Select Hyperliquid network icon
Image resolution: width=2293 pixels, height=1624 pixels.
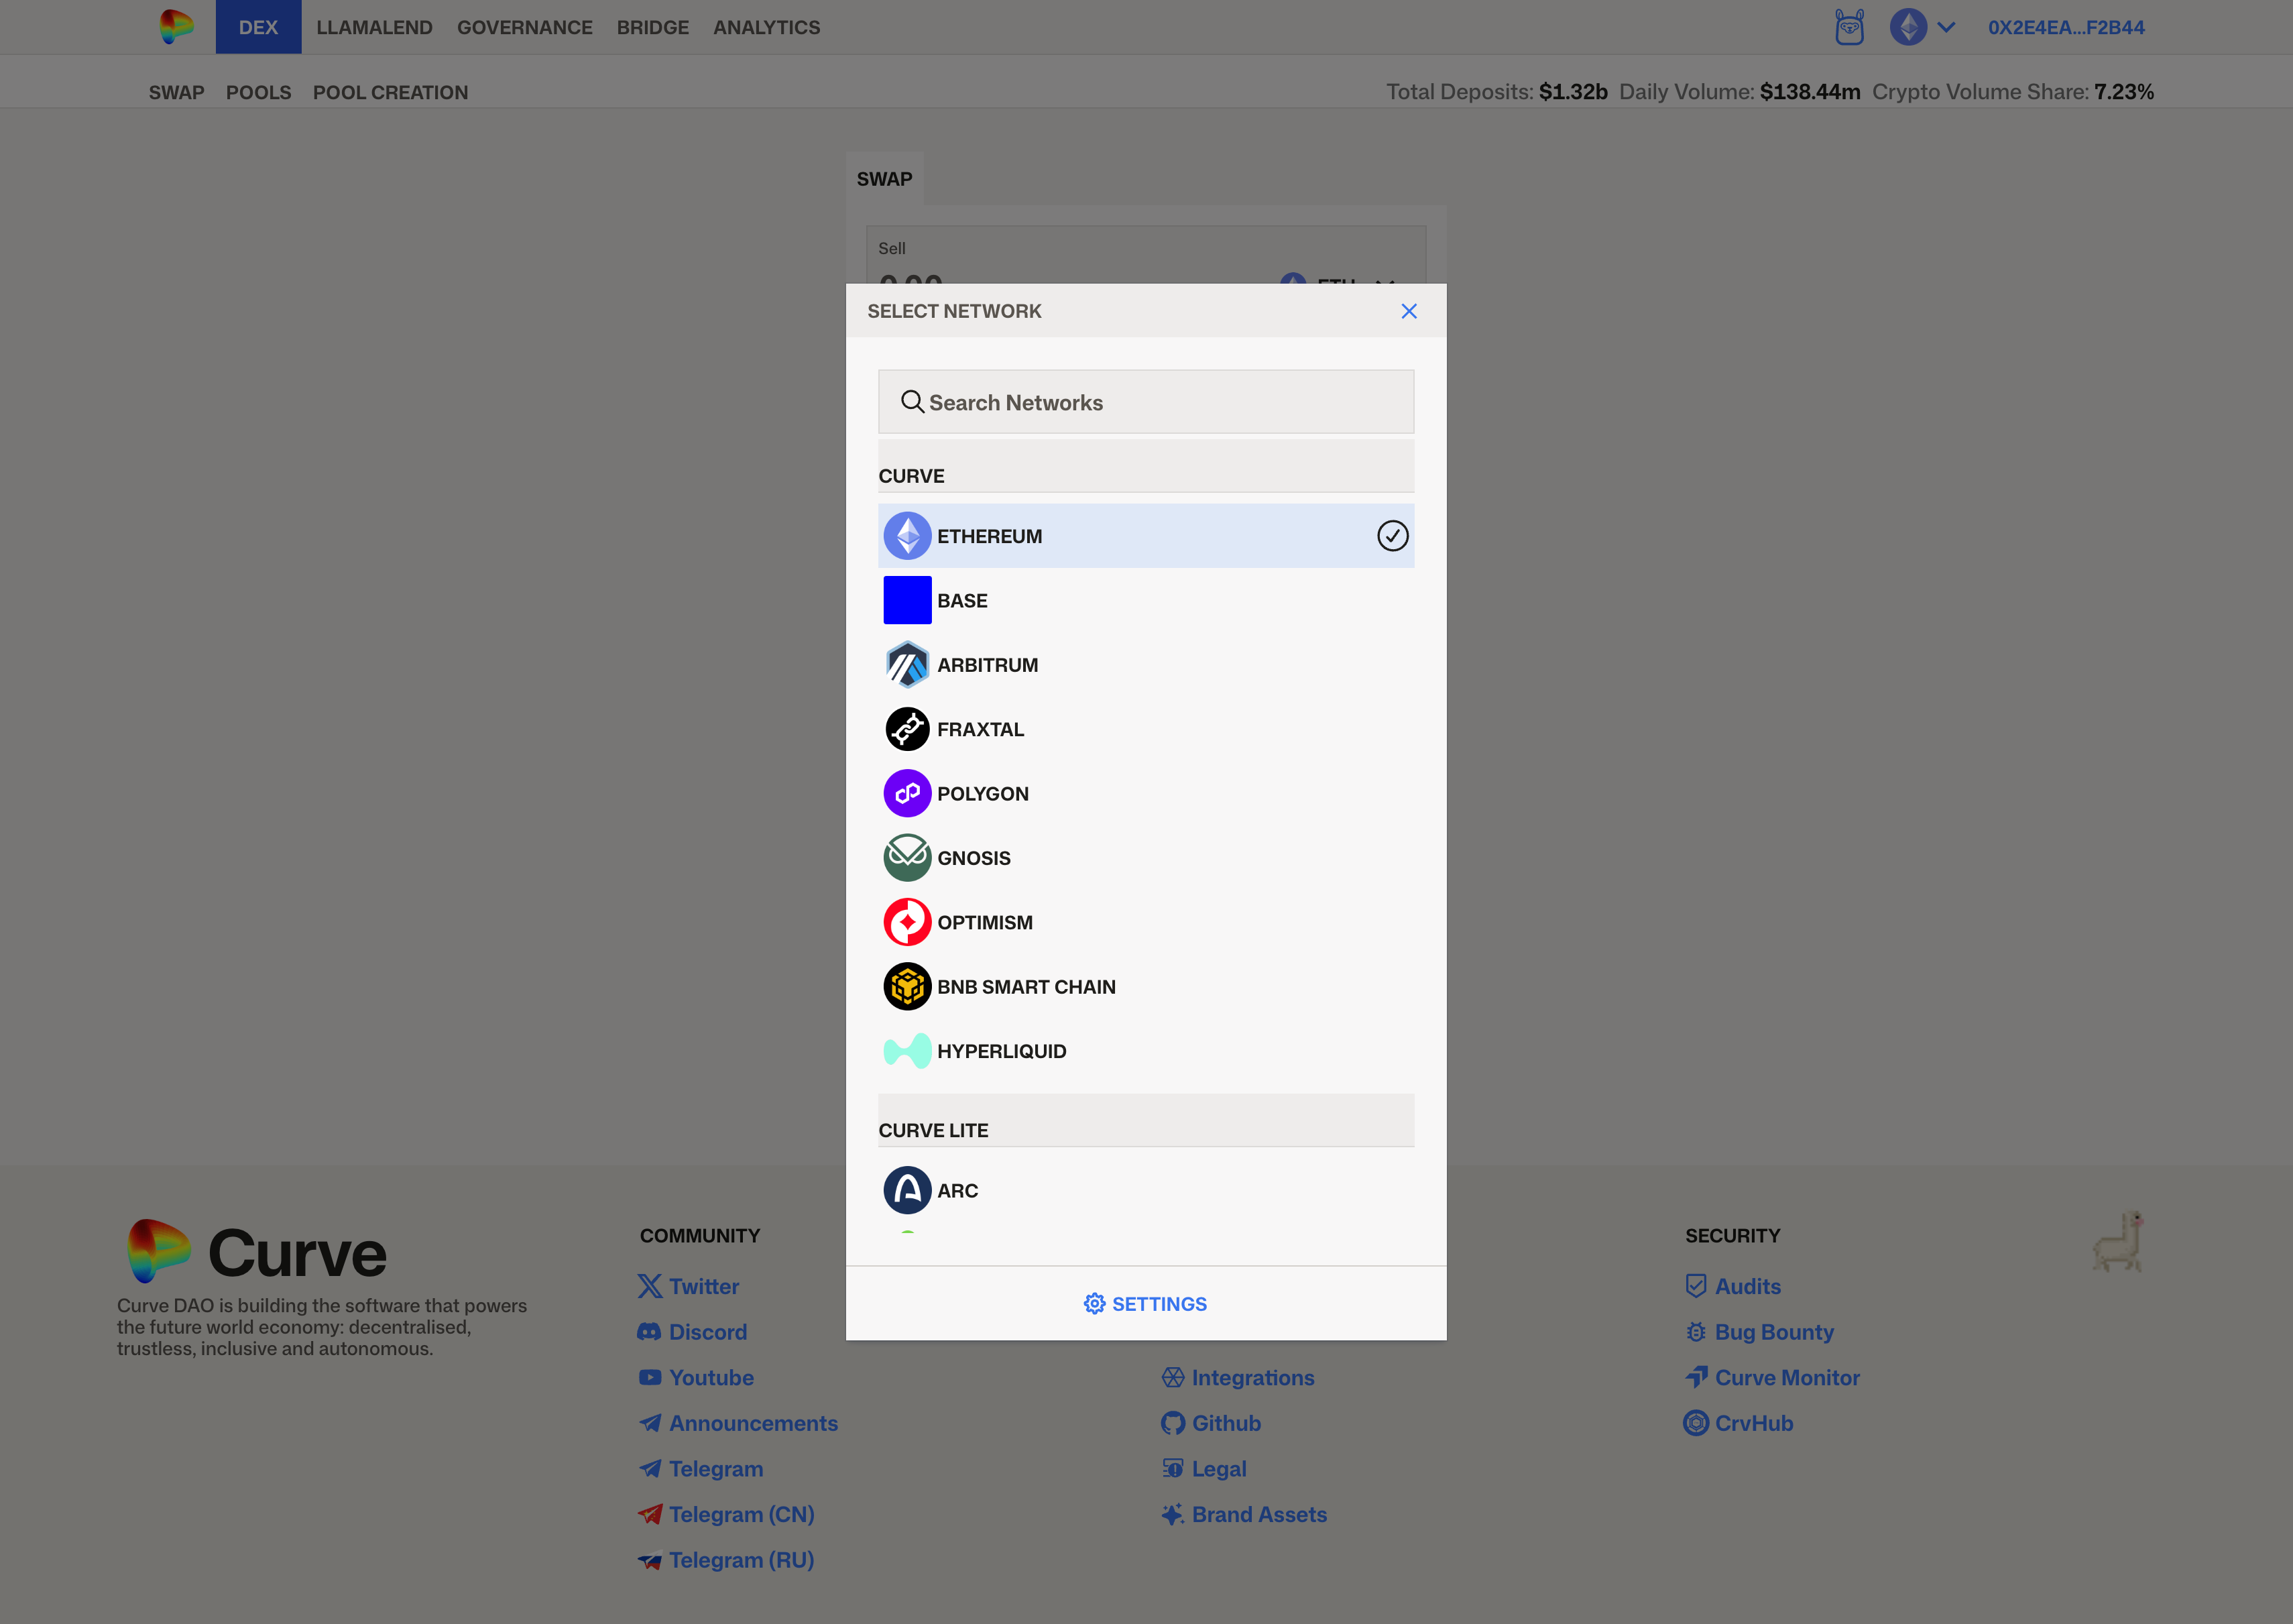click(907, 1051)
